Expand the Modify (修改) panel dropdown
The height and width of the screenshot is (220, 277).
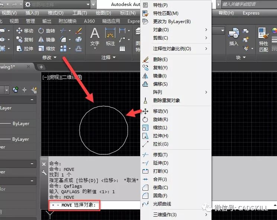point(49,57)
